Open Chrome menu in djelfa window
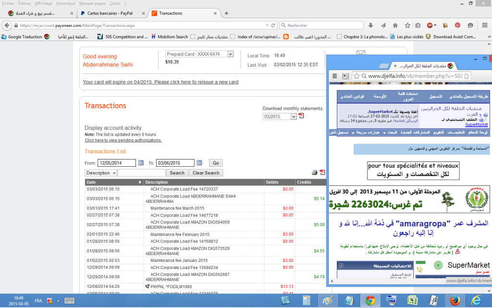The height and width of the screenshot is (308, 492). [335, 76]
